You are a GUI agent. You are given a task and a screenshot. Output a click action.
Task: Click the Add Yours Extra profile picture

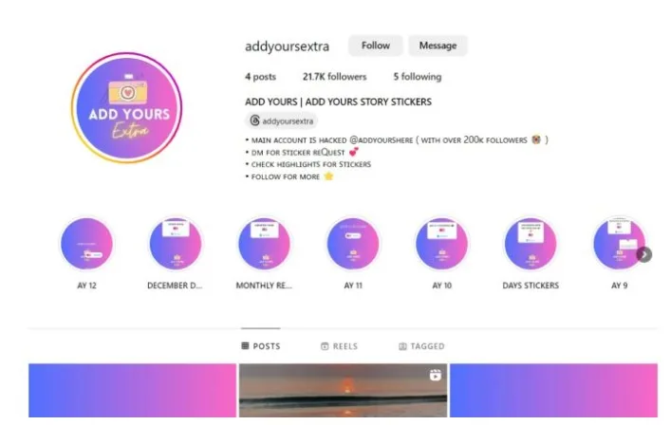(126, 107)
